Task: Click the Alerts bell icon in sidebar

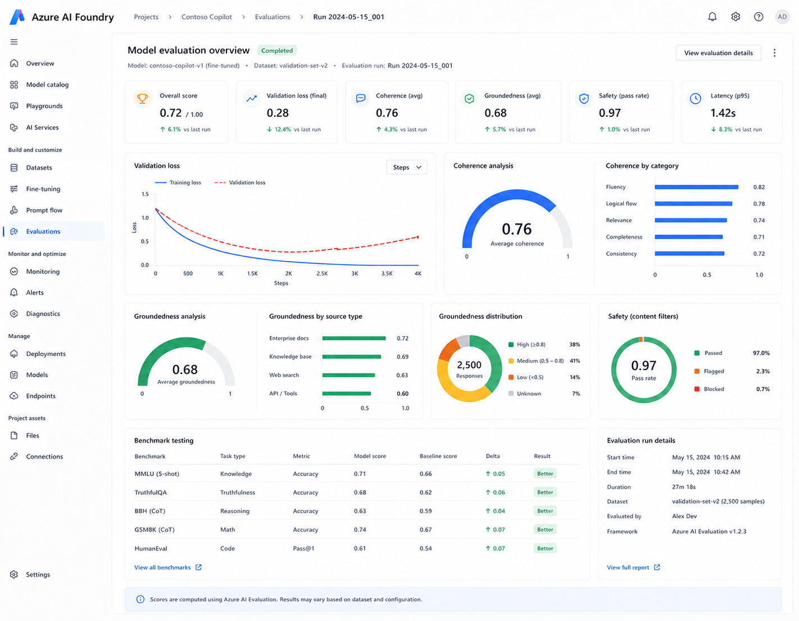Action: (x=14, y=293)
